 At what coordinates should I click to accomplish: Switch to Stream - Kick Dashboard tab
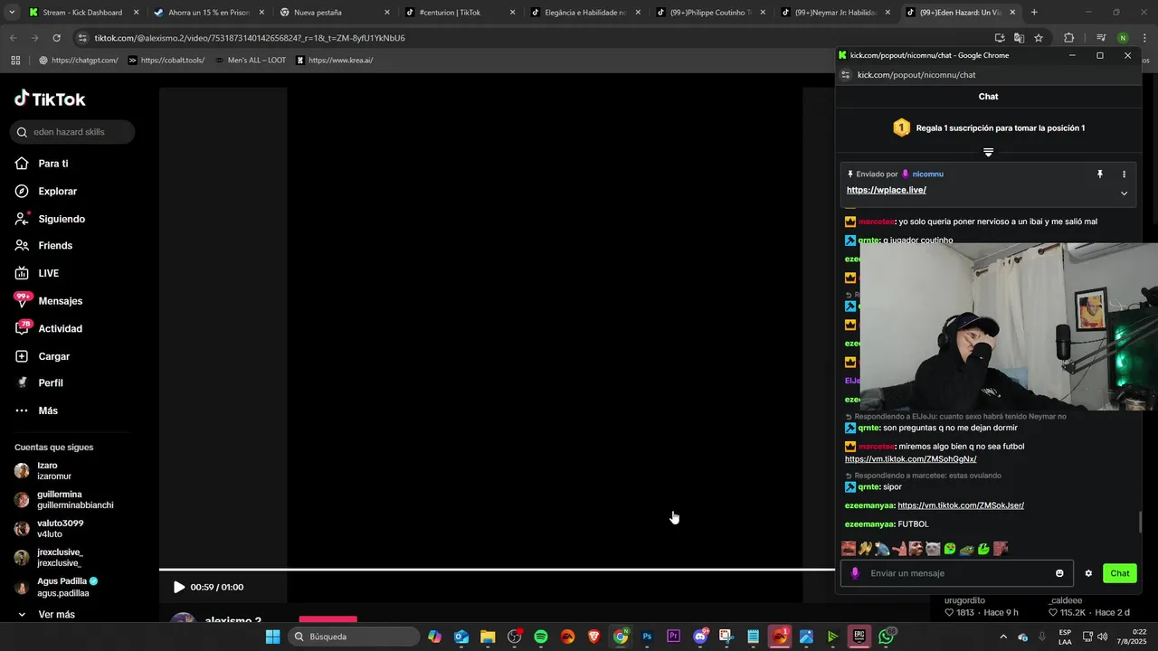coord(82,13)
